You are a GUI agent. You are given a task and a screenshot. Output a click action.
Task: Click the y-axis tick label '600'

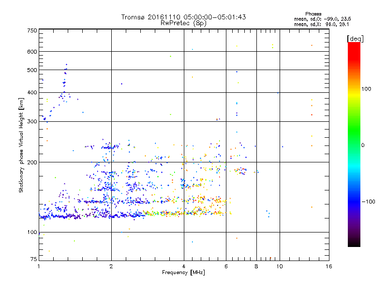[32, 52]
